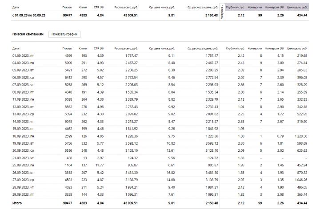Click Расход всего, руб. header in daily table
Image resolution: width=320 pixels, height=213 pixels.
tap(126, 48)
